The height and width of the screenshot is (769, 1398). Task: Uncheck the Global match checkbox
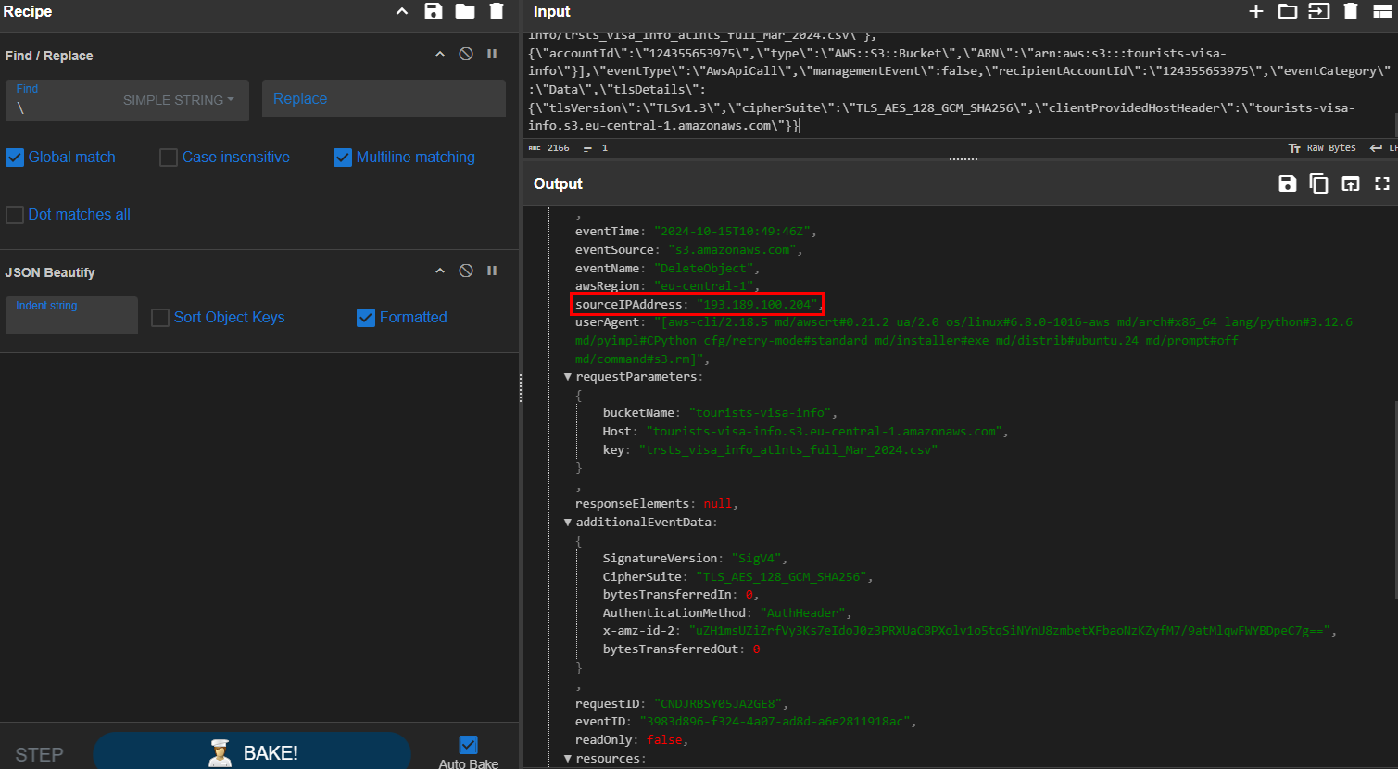[x=15, y=158]
